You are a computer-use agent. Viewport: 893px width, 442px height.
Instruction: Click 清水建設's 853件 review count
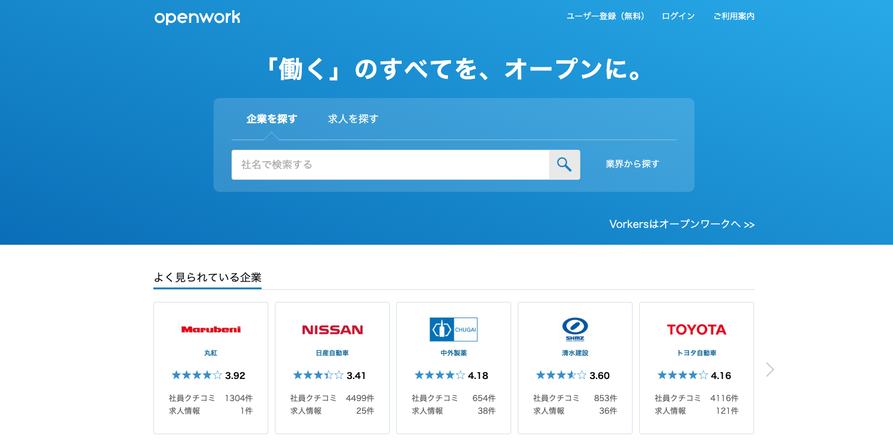point(606,398)
